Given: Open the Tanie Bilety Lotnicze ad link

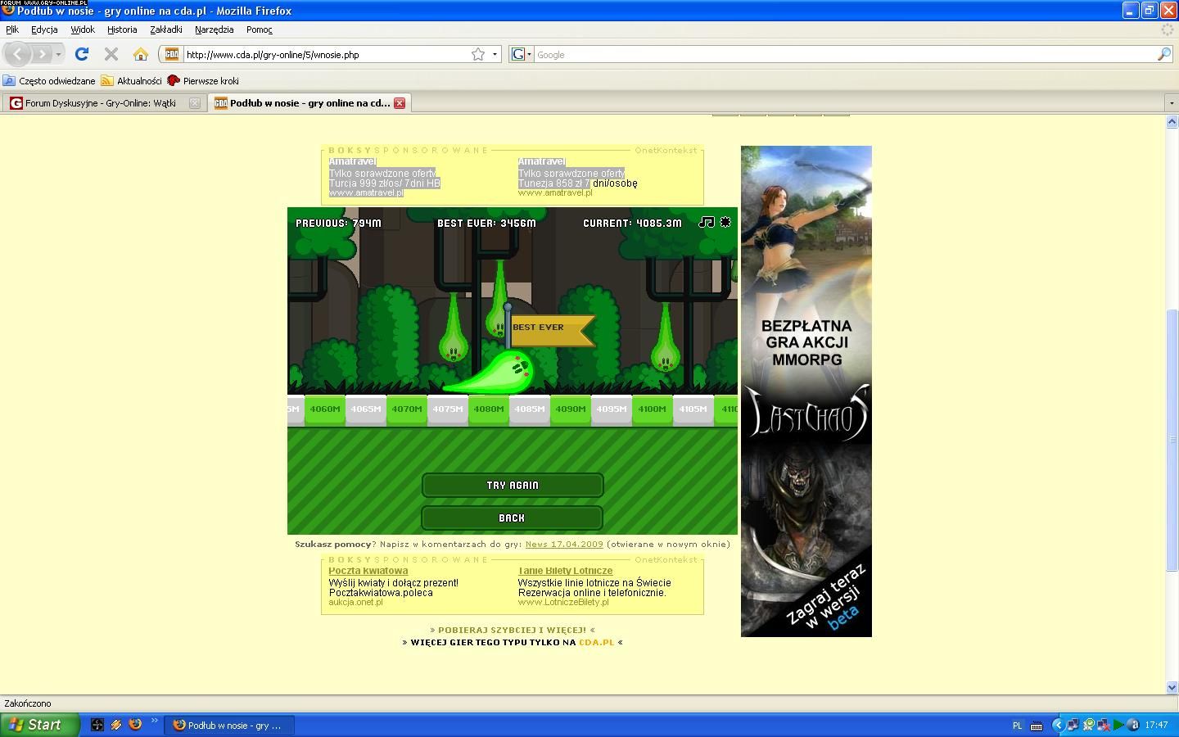Looking at the screenshot, I should (565, 571).
